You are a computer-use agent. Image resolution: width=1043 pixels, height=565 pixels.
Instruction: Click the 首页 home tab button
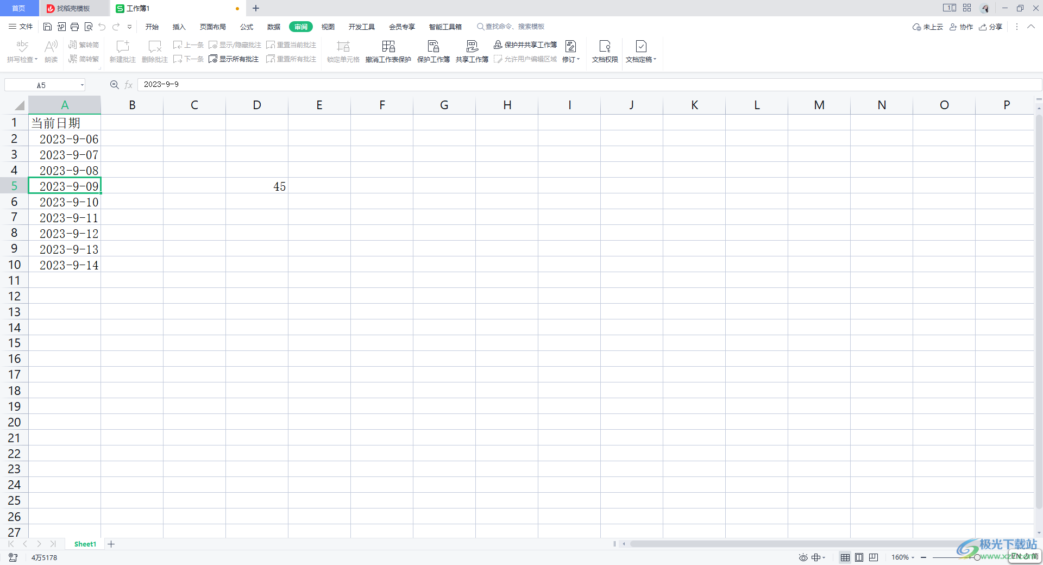[19, 8]
